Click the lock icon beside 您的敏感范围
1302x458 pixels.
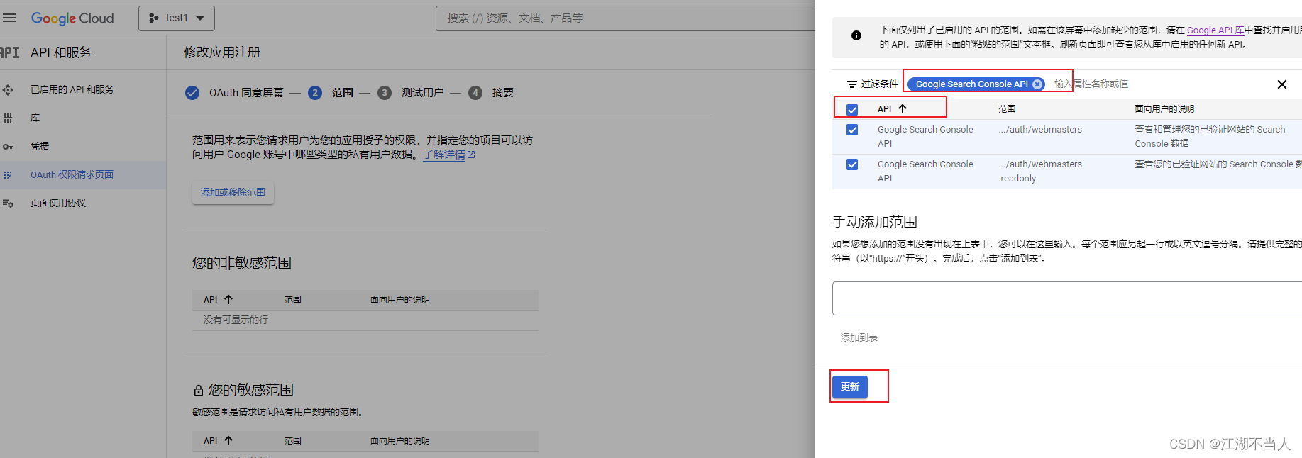coord(199,391)
